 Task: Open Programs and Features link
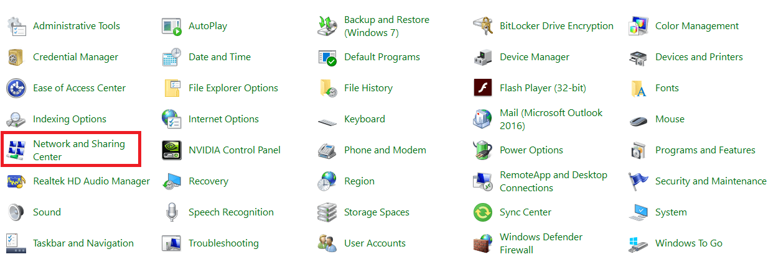point(704,150)
